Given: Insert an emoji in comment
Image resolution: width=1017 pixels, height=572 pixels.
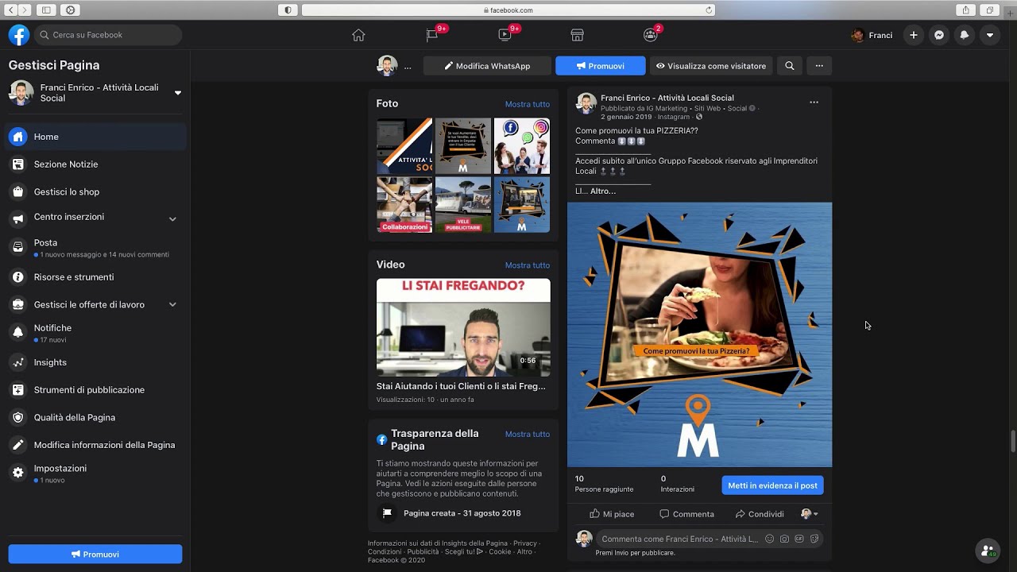Looking at the screenshot, I should [769, 539].
